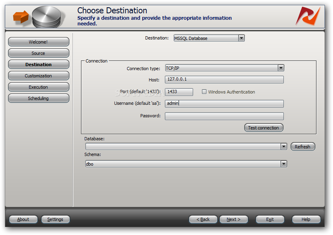Click the orange arrow icon in header
Screen dimensions: 333x235
21,17
